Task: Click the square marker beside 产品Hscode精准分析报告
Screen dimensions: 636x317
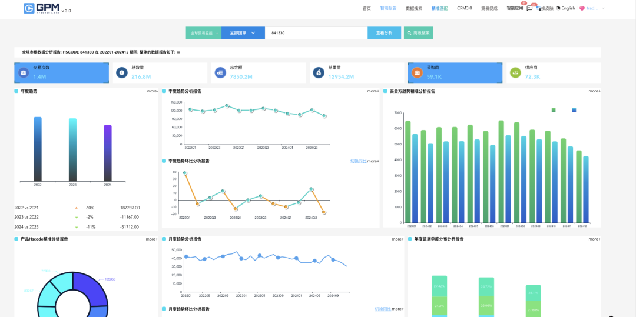Action: pos(16,239)
